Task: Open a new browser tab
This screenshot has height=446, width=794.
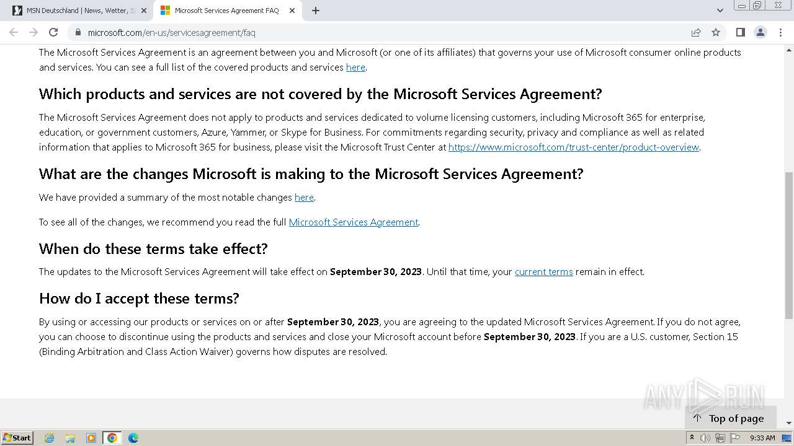Action: (316, 11)
